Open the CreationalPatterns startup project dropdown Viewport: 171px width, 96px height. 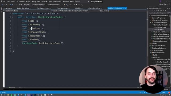pyautogui.click(x=38, y=5)
